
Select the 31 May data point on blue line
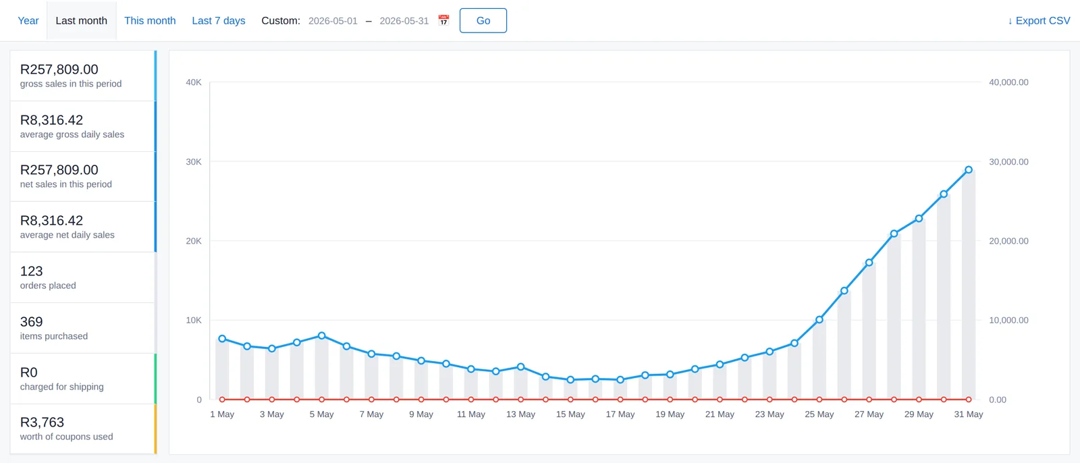click(969, 170)
